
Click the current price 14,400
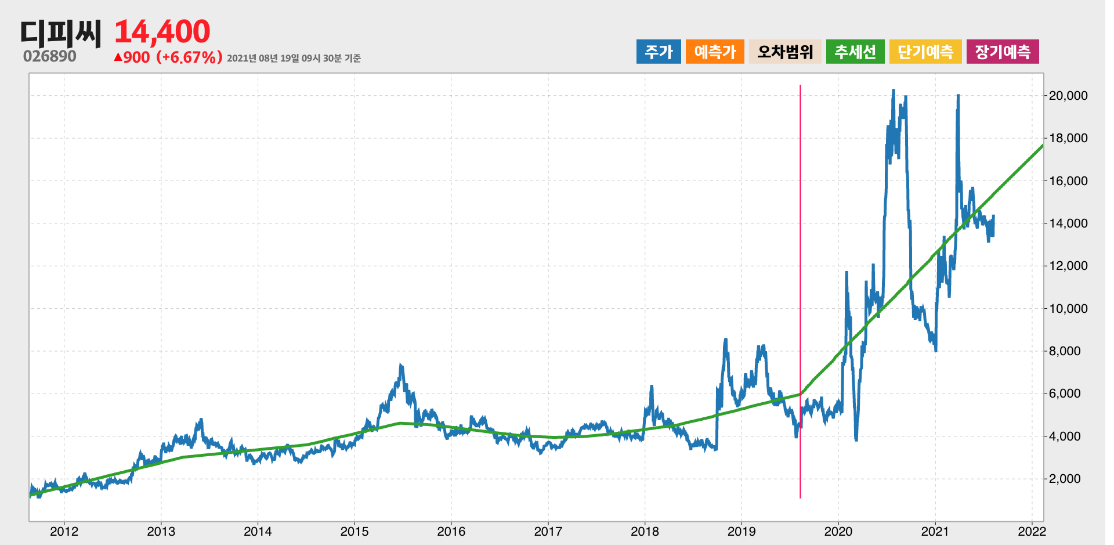click(162, 31)
